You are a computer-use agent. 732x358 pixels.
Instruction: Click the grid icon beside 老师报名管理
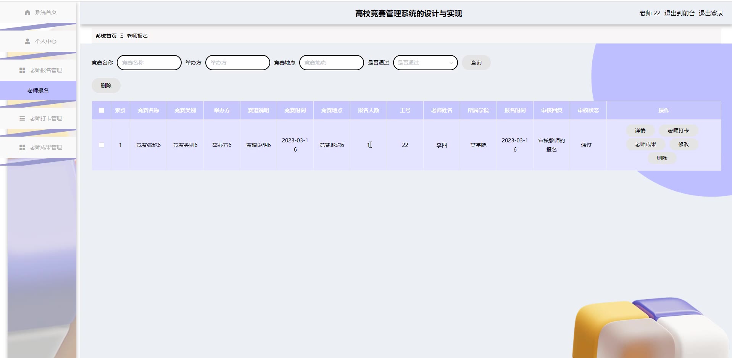pos(22,70)
